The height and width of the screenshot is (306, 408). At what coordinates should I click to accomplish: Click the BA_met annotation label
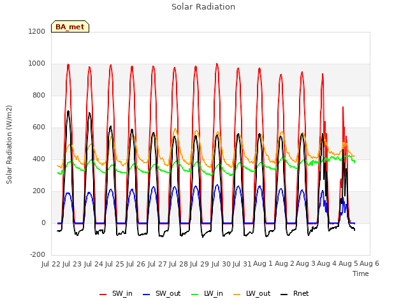pos(70,27)
